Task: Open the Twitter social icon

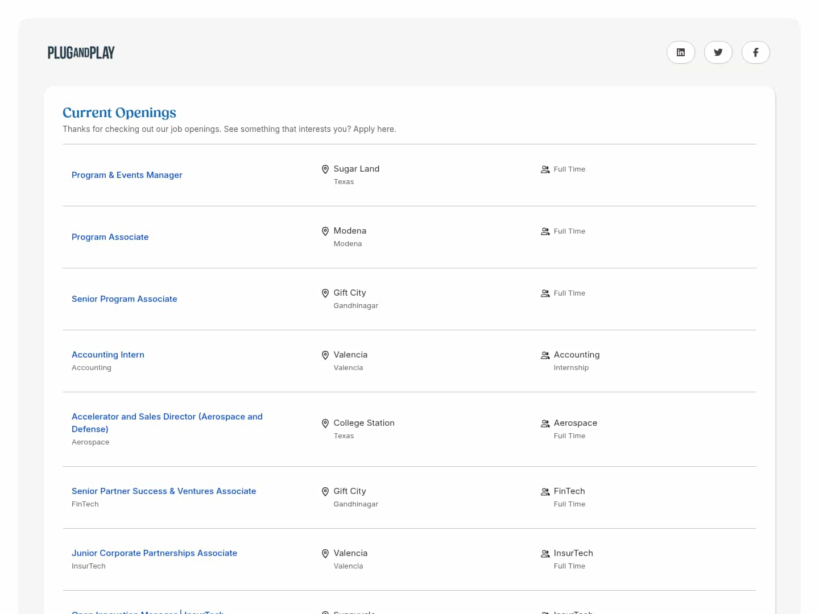Action: coord(718,52)
